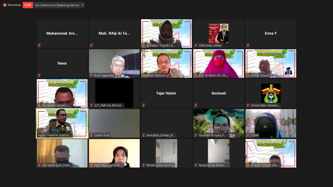Click muted mic icon on Seniwati tile
Viewport: 333px width, 187px height.
coord(196,105)
